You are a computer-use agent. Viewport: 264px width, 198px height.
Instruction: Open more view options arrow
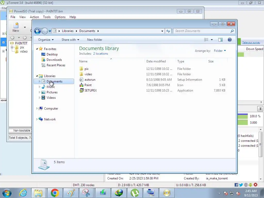[x=212, y=40]
